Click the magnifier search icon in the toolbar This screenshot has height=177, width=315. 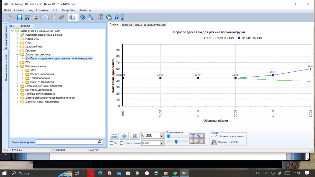click(x=90, y=18)
